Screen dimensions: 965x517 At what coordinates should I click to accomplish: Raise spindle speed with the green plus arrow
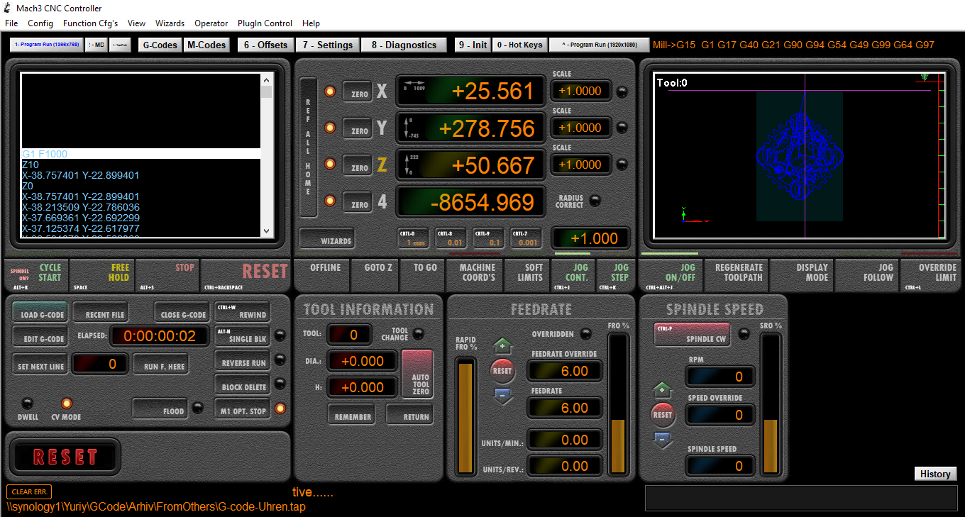point(662,390)
